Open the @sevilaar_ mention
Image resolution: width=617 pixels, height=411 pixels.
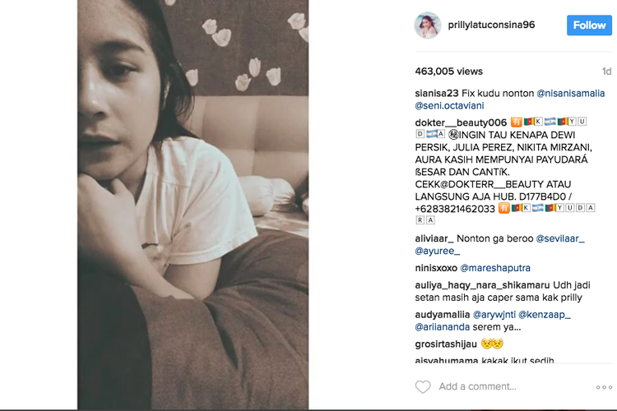tap(560, 238)
